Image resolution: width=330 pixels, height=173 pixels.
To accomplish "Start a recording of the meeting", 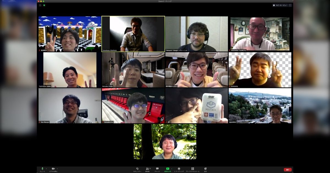I will tap(179, 169).
